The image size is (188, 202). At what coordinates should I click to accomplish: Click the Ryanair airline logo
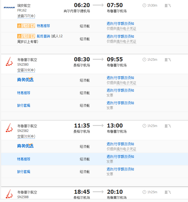tap(9, 7)
